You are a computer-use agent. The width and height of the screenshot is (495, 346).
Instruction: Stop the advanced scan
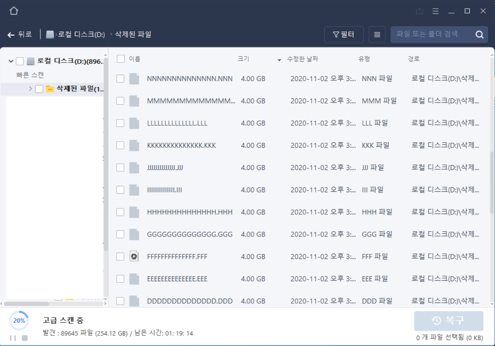click(x=25, y=338)
